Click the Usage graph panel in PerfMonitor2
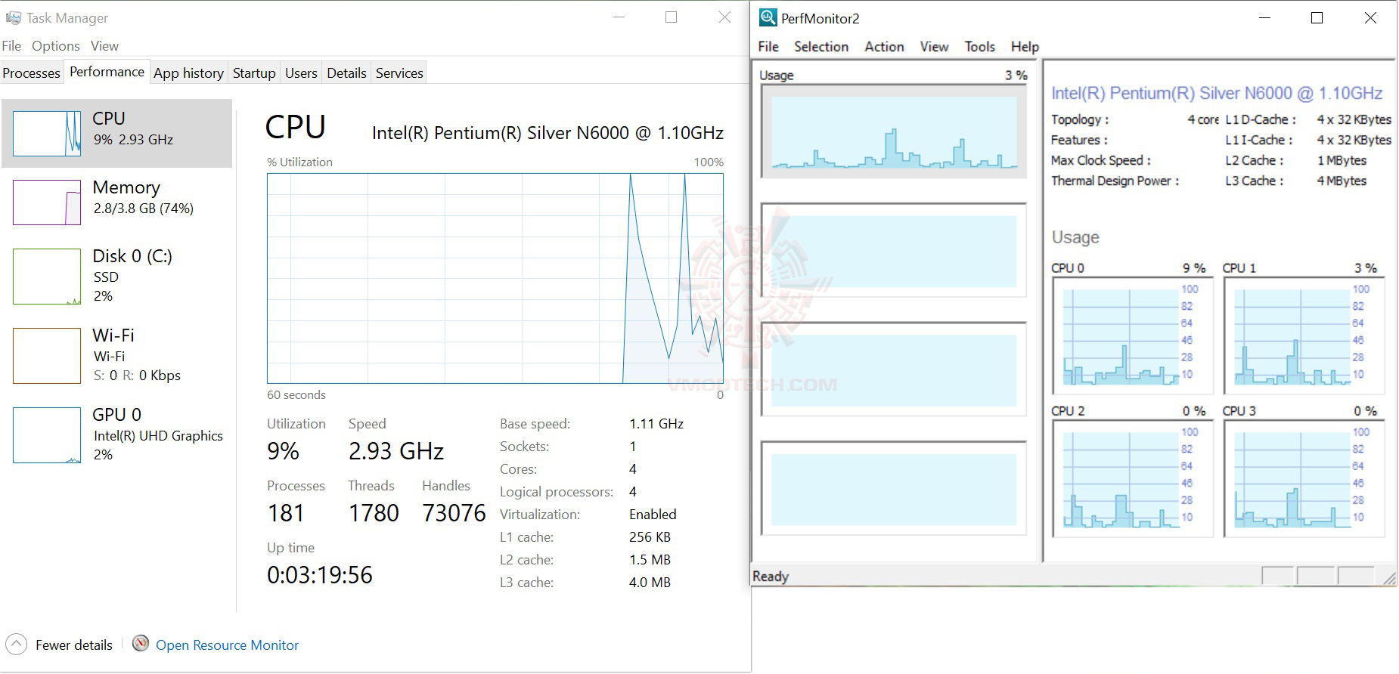Image resolution: width=1399 pixels, height=674 pixels. click(894, 131)
